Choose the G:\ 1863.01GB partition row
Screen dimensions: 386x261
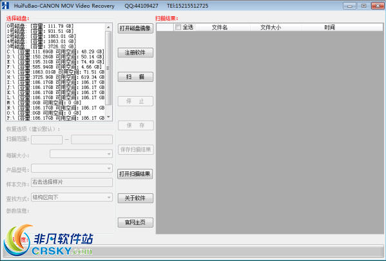(55, 72)
